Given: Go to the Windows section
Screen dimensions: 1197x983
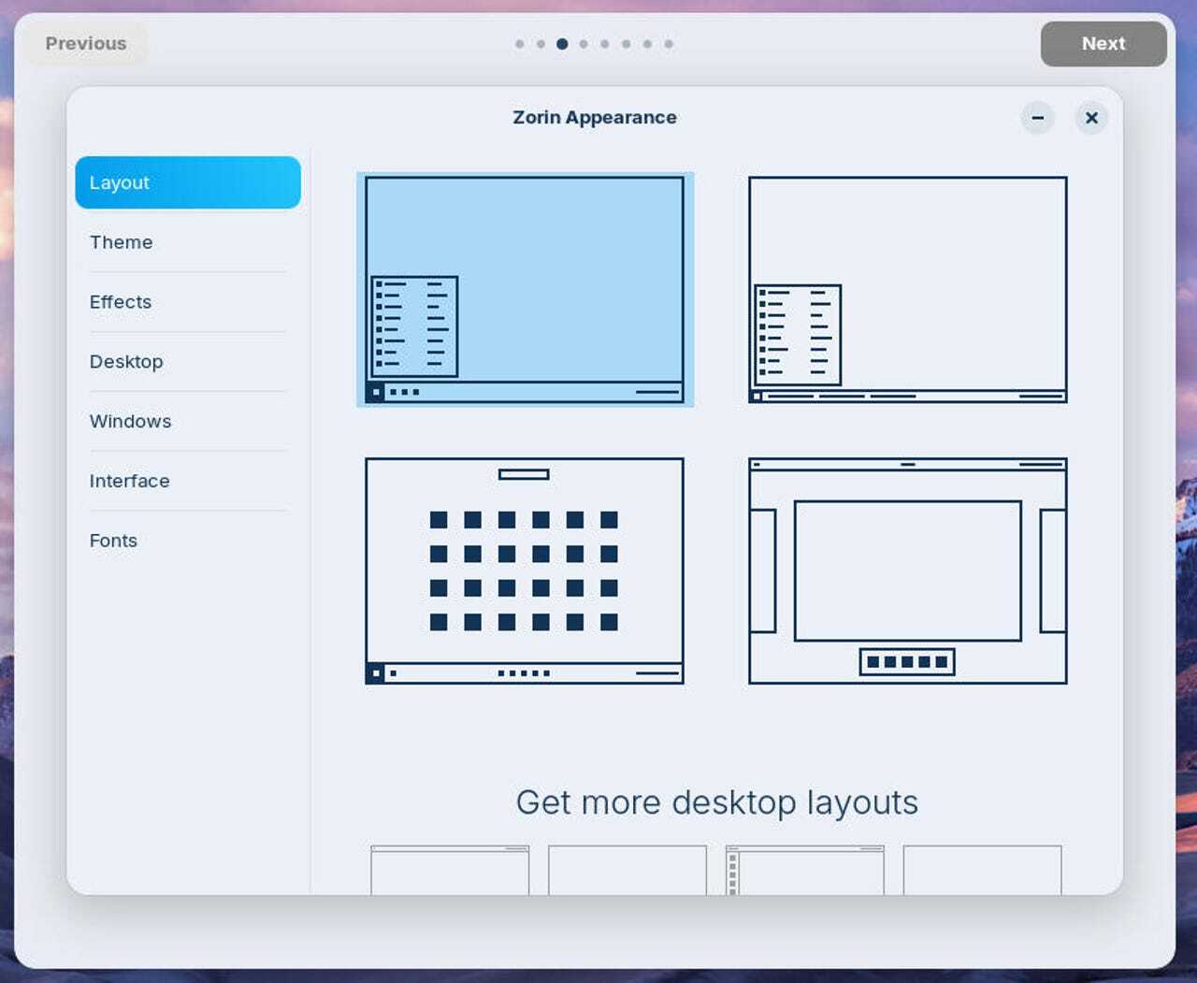Looking at the screenshot, I should coord(188,422).
